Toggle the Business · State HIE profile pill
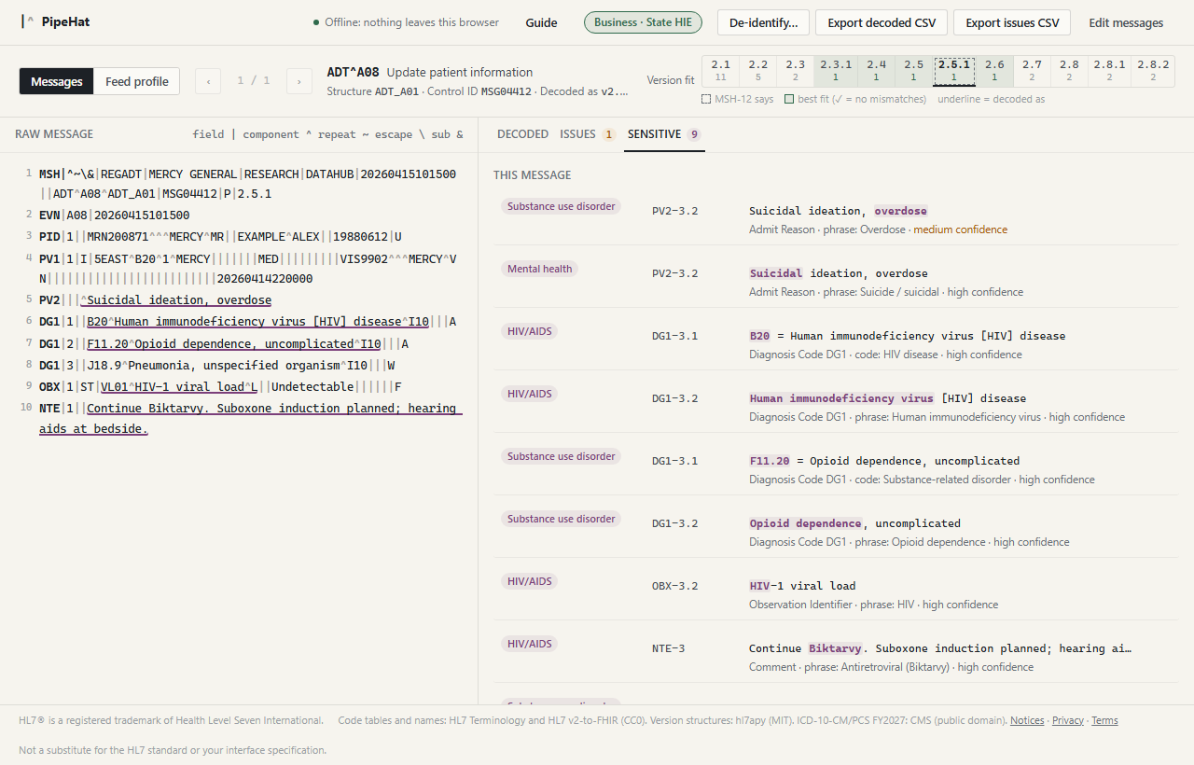 coord(644,22)
